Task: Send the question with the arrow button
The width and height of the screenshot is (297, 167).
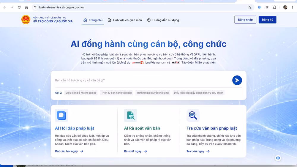Action: click(237, 80)
